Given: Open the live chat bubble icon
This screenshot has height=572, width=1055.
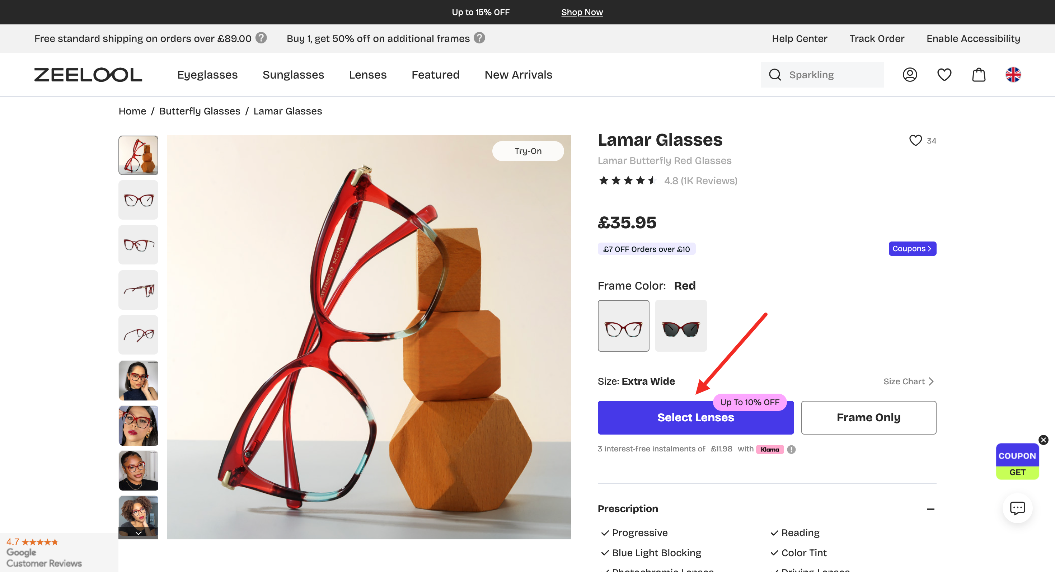Looking at the screenshot, I should click(1017, 508).
